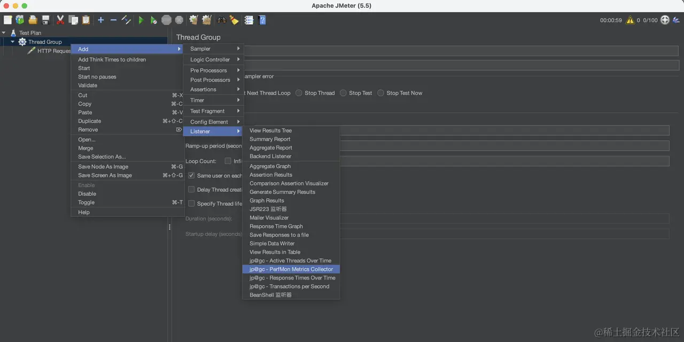Choose Duplicate from context menu
Screen dimensions: 684x342
pos(128,121)
